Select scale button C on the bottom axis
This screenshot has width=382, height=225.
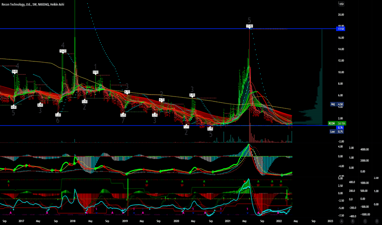(x=365, y=221)
